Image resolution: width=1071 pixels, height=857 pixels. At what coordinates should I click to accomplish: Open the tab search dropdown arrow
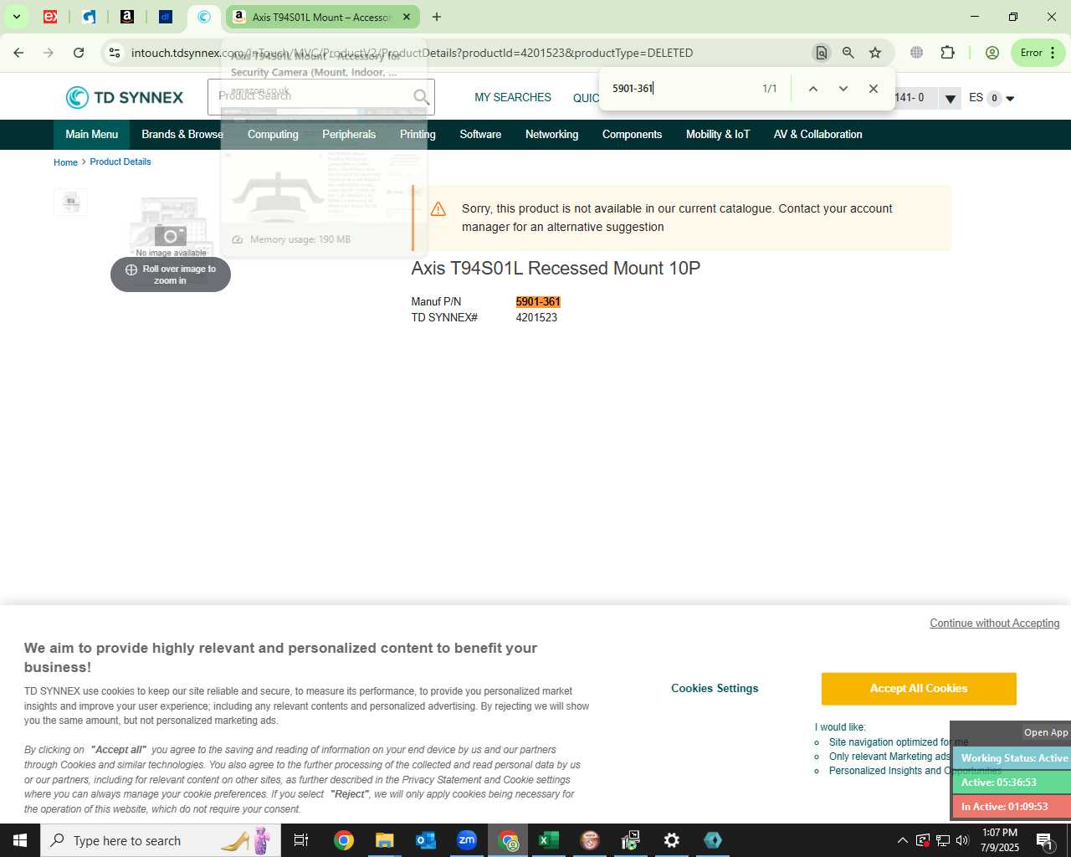pos(16,17)
